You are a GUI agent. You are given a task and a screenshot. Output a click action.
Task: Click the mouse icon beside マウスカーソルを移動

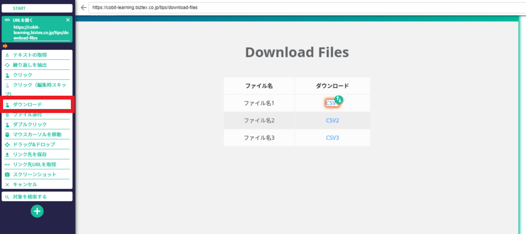coord(7,134)
